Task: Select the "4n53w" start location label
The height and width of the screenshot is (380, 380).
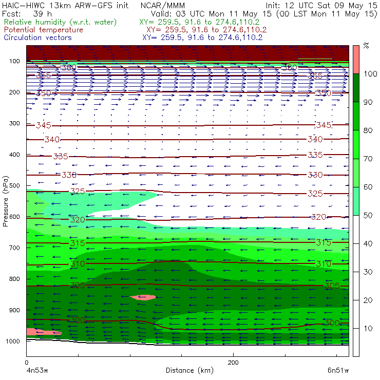Action: (37, 371)
